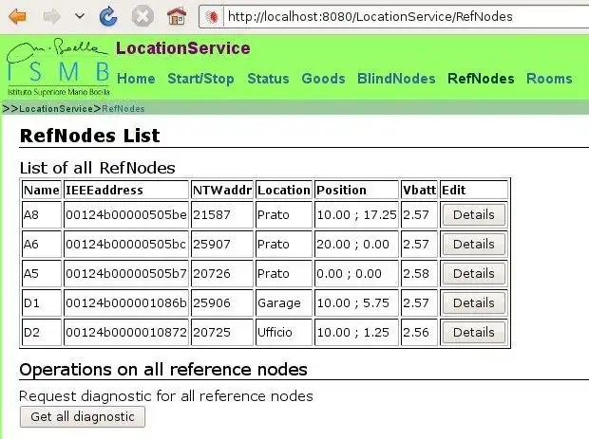Click the Location column header
Screen dimensions: 589x439
[x=284, y=190]
